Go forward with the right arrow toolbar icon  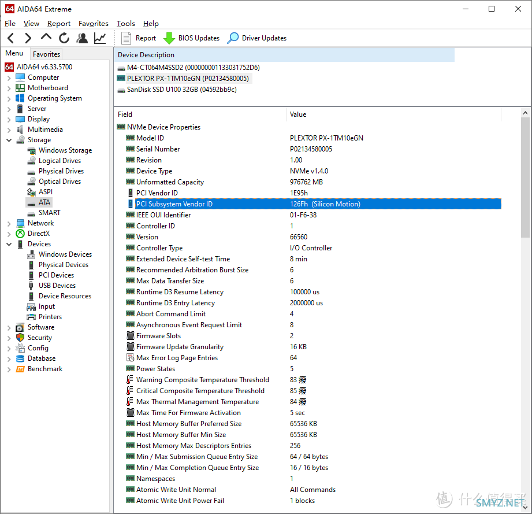tap(28, 38)
